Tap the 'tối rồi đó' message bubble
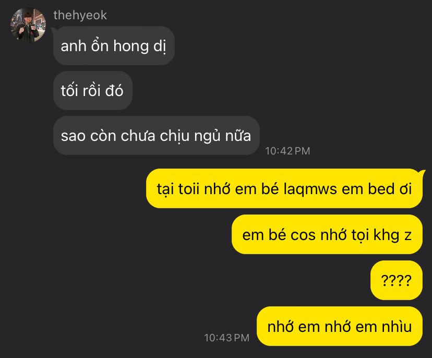 tap(93, 91)
